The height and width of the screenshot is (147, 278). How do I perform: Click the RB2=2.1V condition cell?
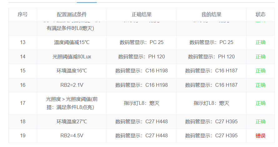click(72, 85)
